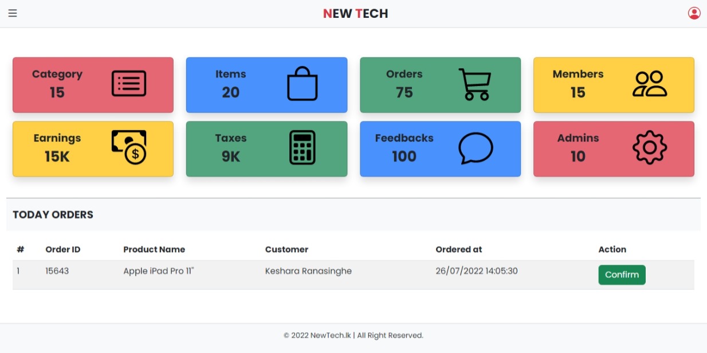Open the hamburger navigation menu
Viewport: 707px width, 353px height.
(x=13, y=13)
